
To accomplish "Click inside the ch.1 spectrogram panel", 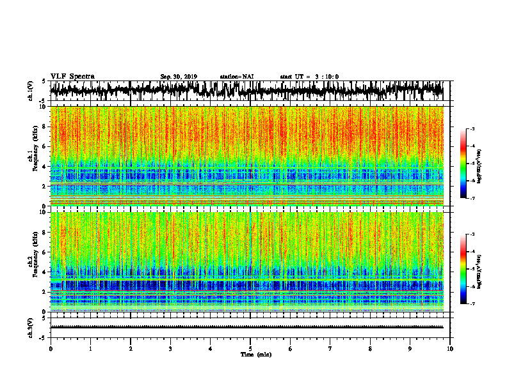I will (246, 156).
